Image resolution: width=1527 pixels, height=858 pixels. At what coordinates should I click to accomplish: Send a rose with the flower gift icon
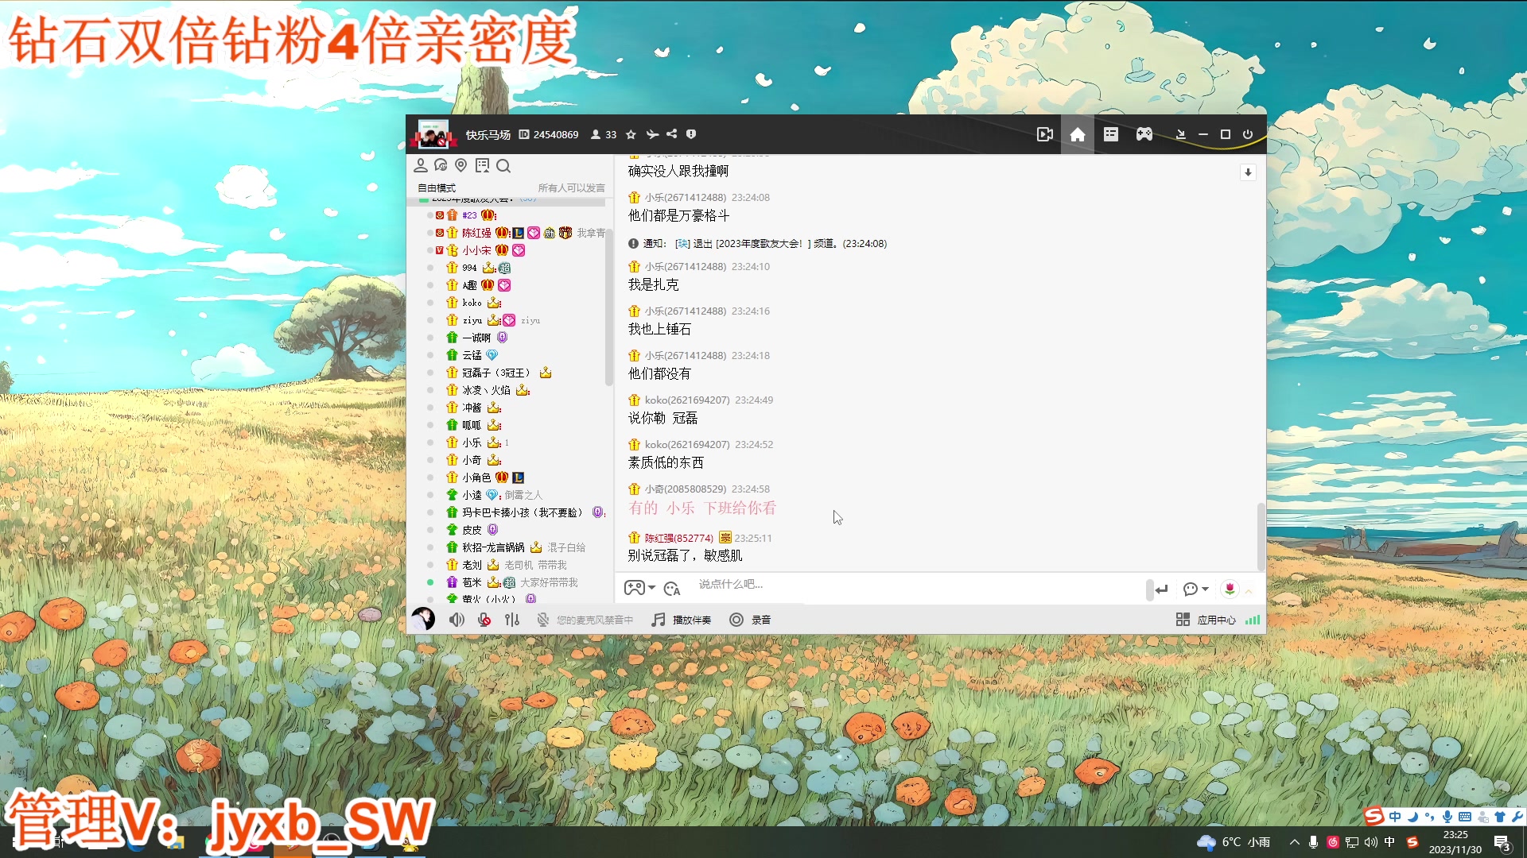[1230, 589]
